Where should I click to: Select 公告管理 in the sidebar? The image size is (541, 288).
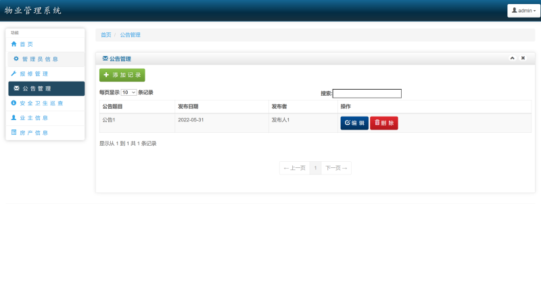(46, 88)
